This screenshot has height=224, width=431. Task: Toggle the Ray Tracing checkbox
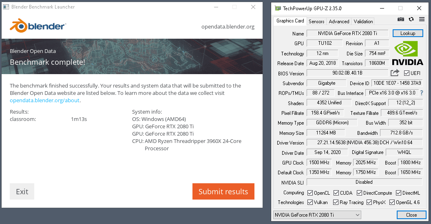[x=336, y=202]
